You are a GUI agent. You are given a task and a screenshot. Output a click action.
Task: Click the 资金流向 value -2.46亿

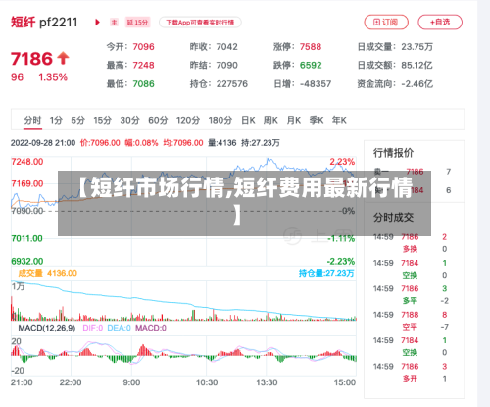(x=417, y=84)
